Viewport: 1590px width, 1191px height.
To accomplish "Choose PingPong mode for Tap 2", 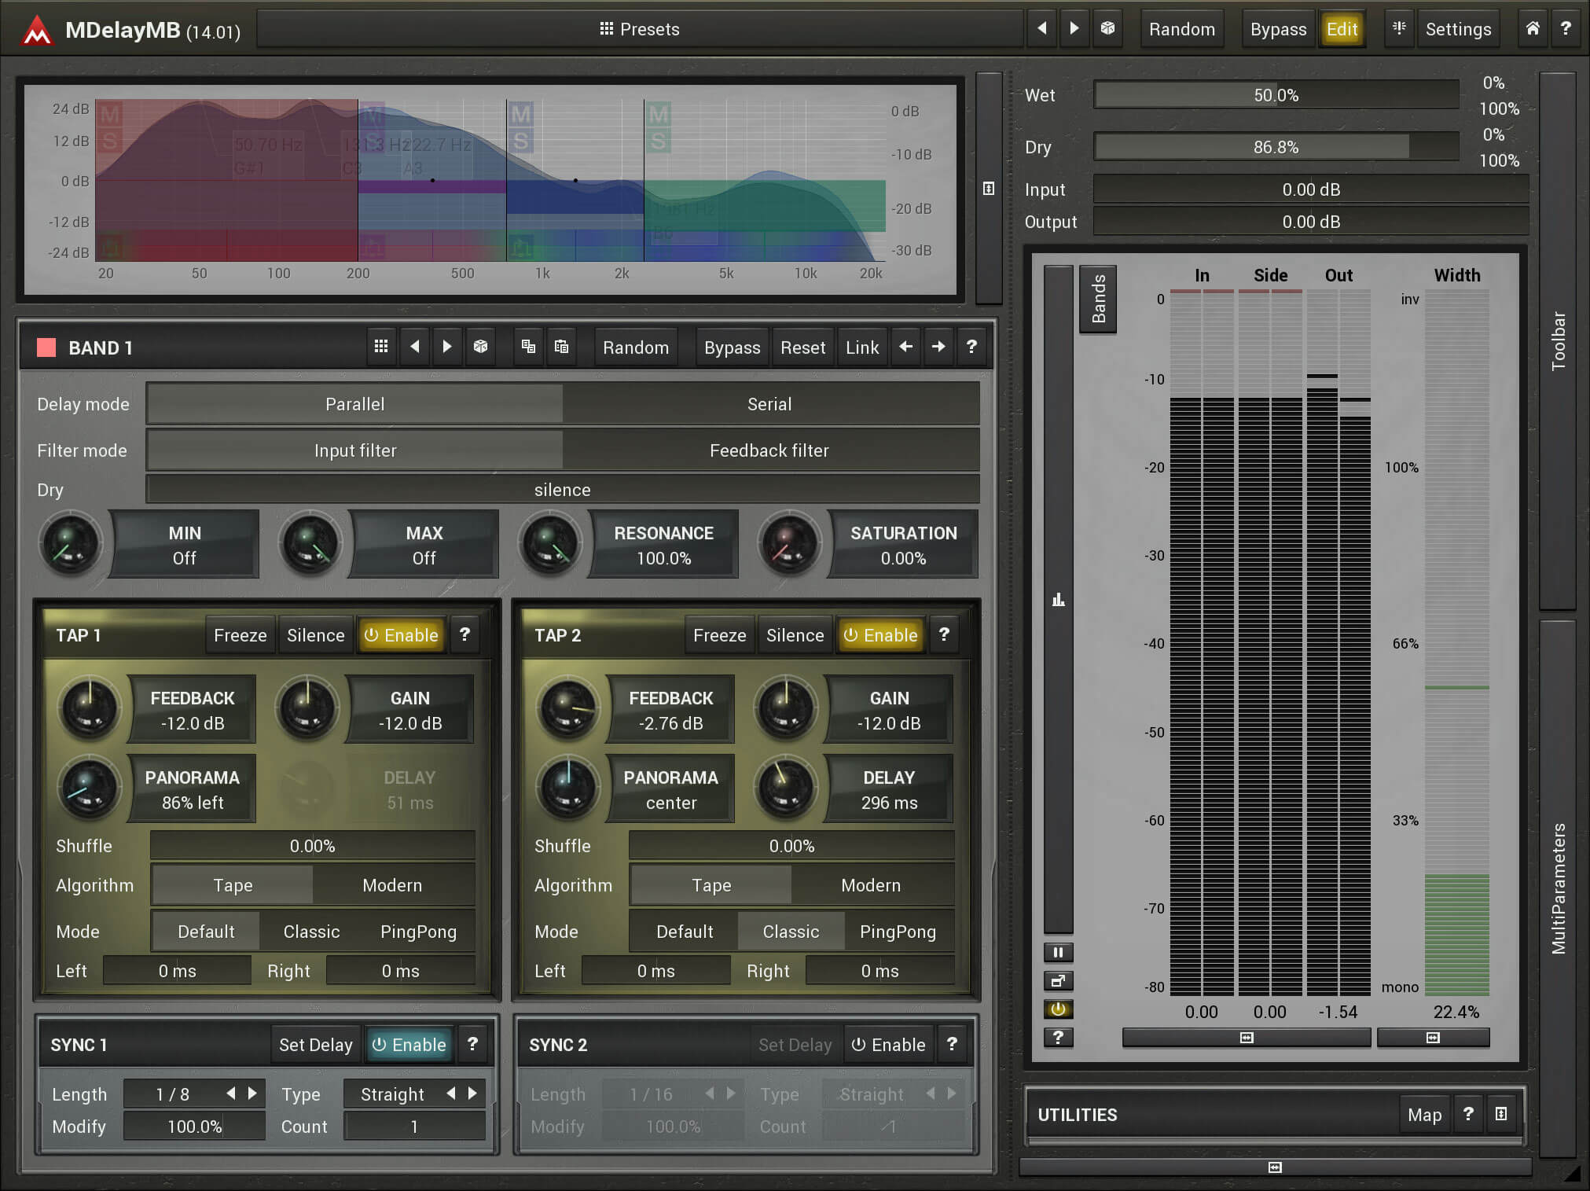I will (x=898, y=932).
